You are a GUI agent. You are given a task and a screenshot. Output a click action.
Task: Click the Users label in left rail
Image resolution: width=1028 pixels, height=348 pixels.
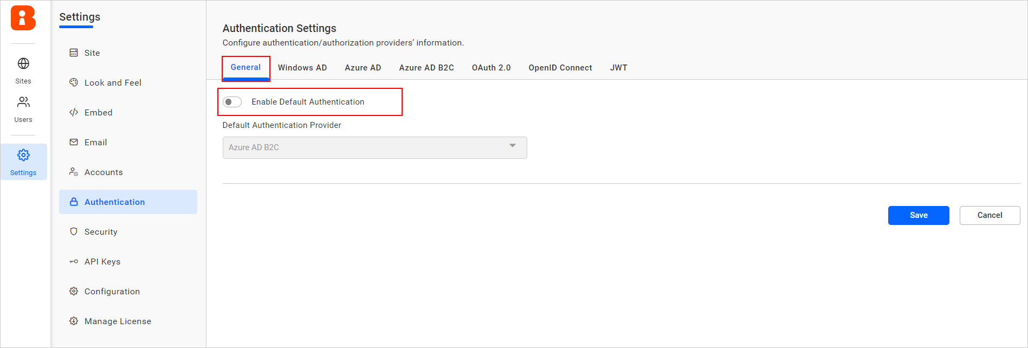[x=23, y=119]
